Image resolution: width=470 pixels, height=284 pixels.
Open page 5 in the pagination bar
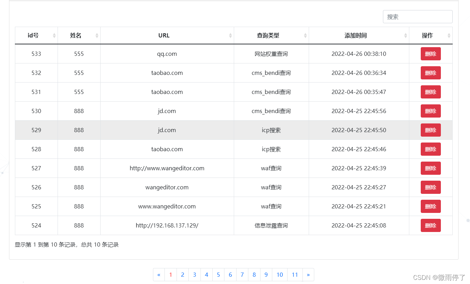click(x=219, y=274)
